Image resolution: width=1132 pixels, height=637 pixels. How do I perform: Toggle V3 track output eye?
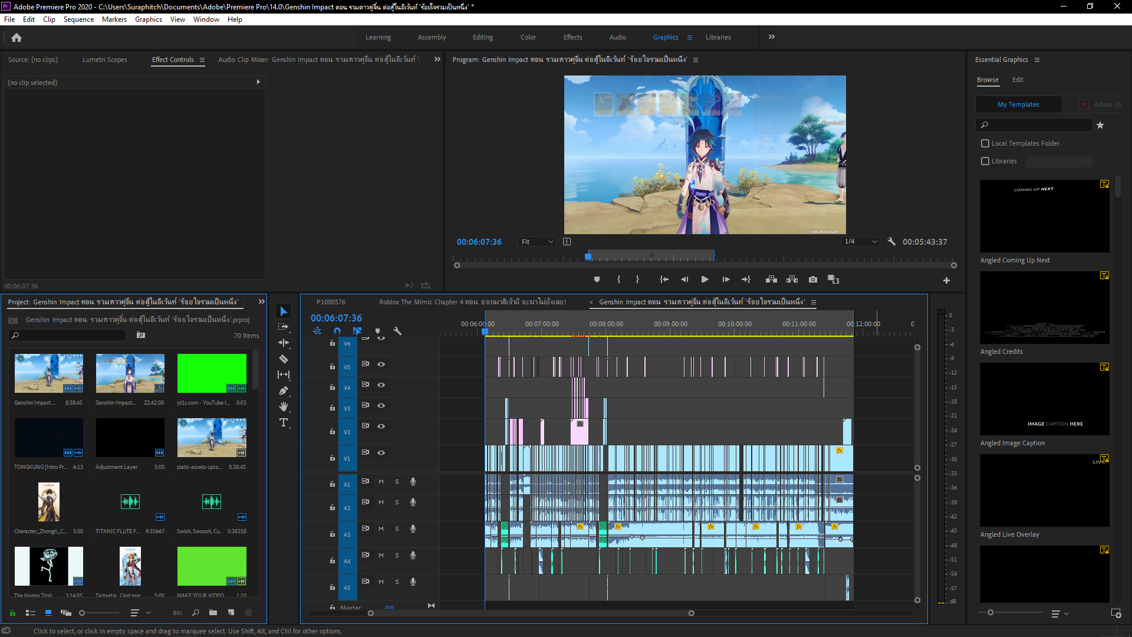(x=381, y=406)
